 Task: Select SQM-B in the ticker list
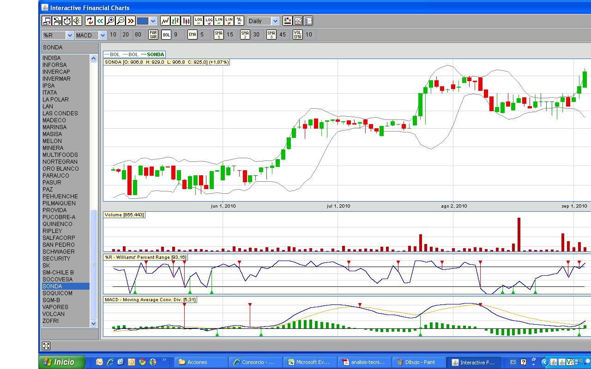click(x=66, y=300)
